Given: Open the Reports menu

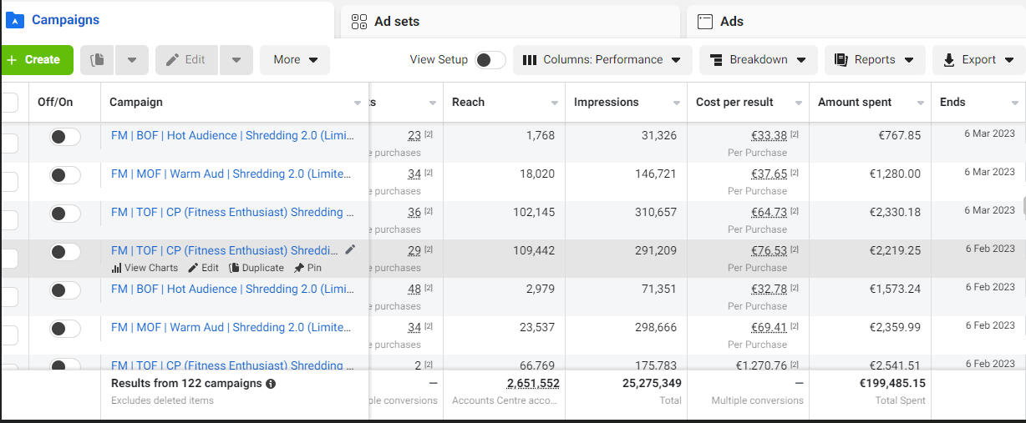Looking at the screenshot, I should (874, 60).
